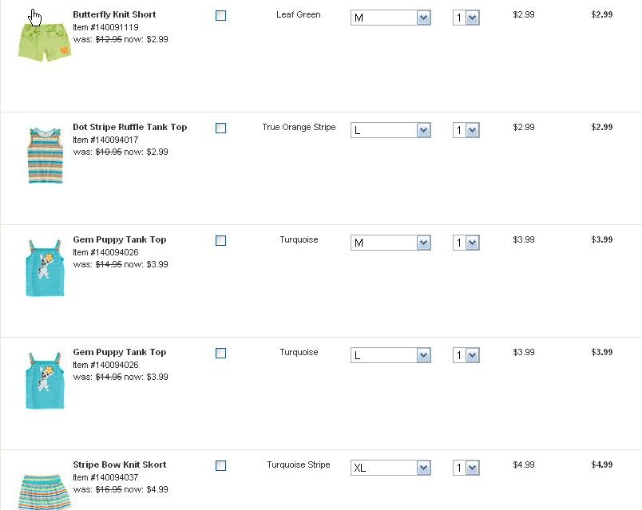Open Dot Stripe Ruffle Tank Top title link

coord(129,127)
